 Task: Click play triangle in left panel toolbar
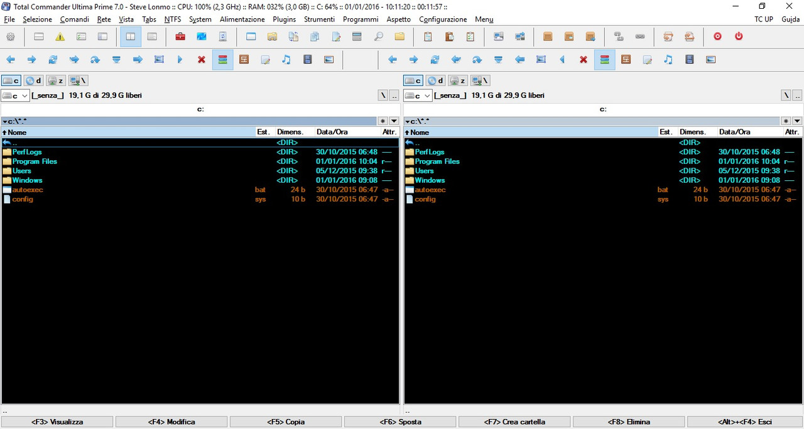coord(180,60)
